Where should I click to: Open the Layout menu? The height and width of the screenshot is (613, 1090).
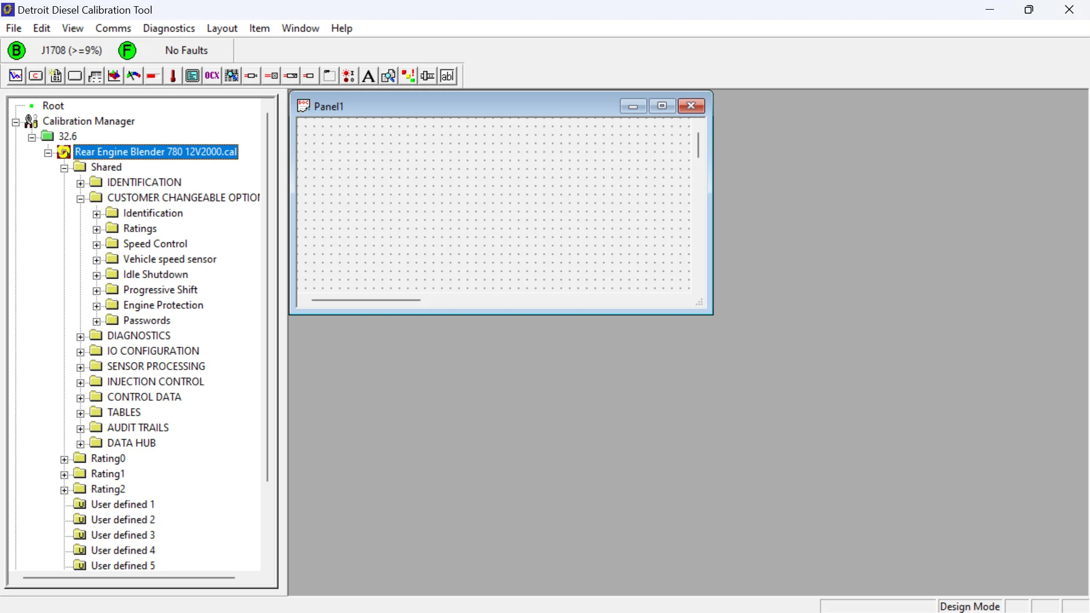[222, 28]
